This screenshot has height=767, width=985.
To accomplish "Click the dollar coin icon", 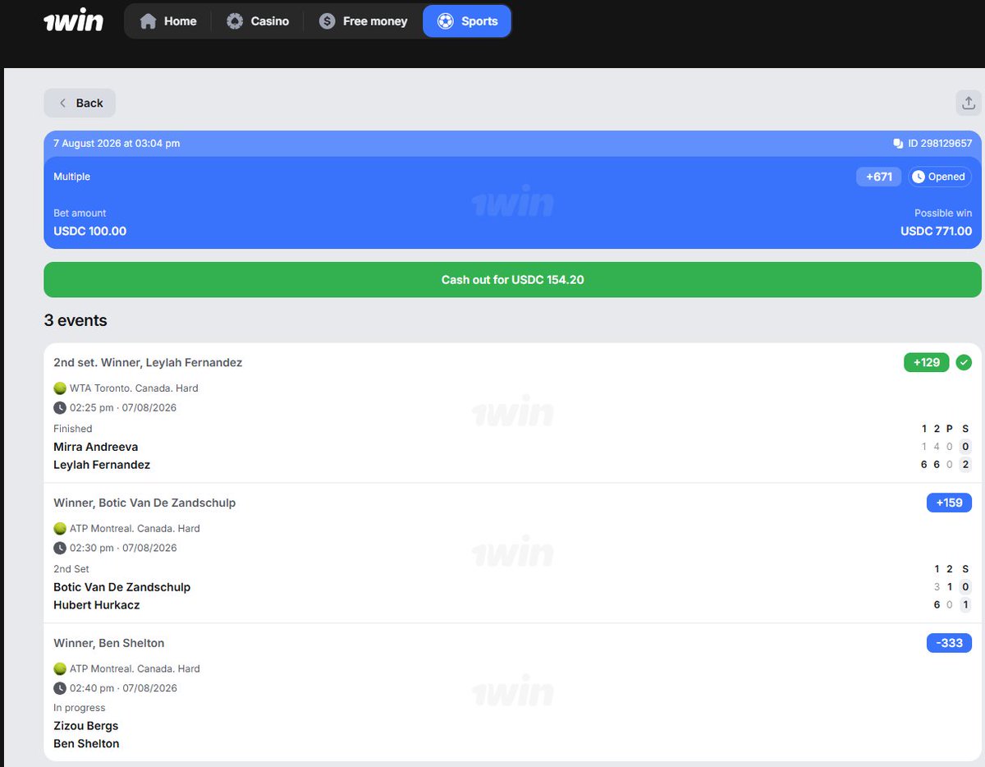I will tap(328, 21).
